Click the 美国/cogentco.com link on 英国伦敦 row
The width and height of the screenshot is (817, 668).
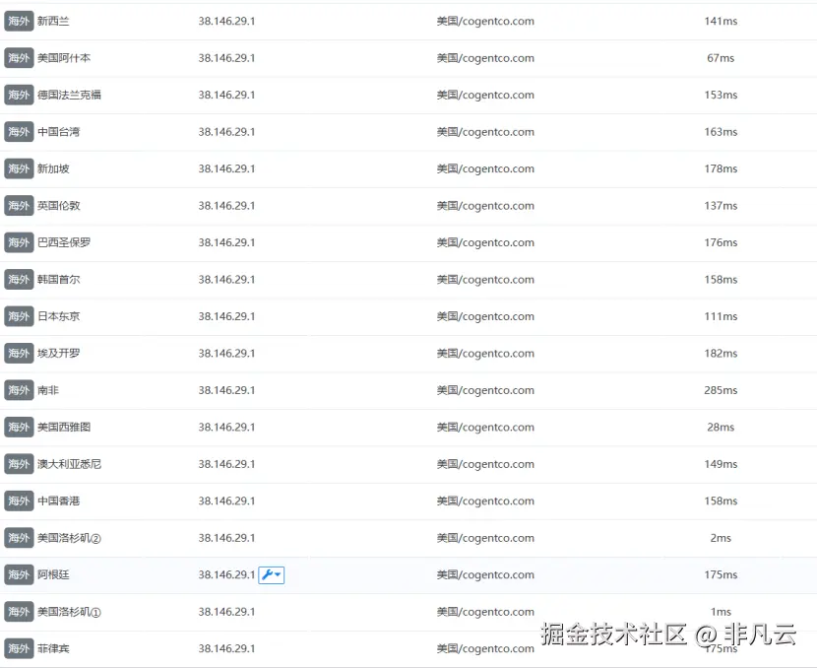coord(485,206)
